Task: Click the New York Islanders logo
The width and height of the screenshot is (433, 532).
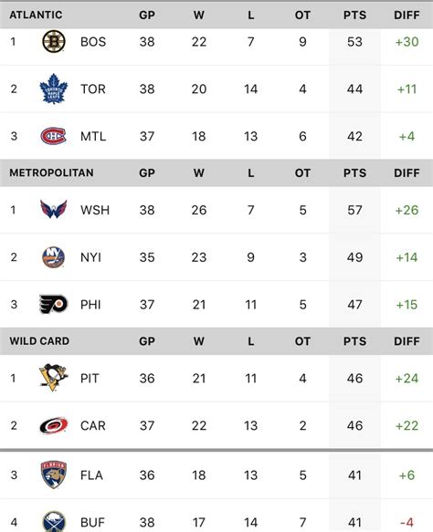Action: (x=53, y=257)
